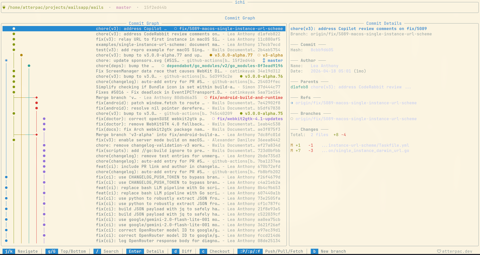Open the origin/fix/5089 ref under Refs
This screenshot has height=255, width=480.
point(356,103)
